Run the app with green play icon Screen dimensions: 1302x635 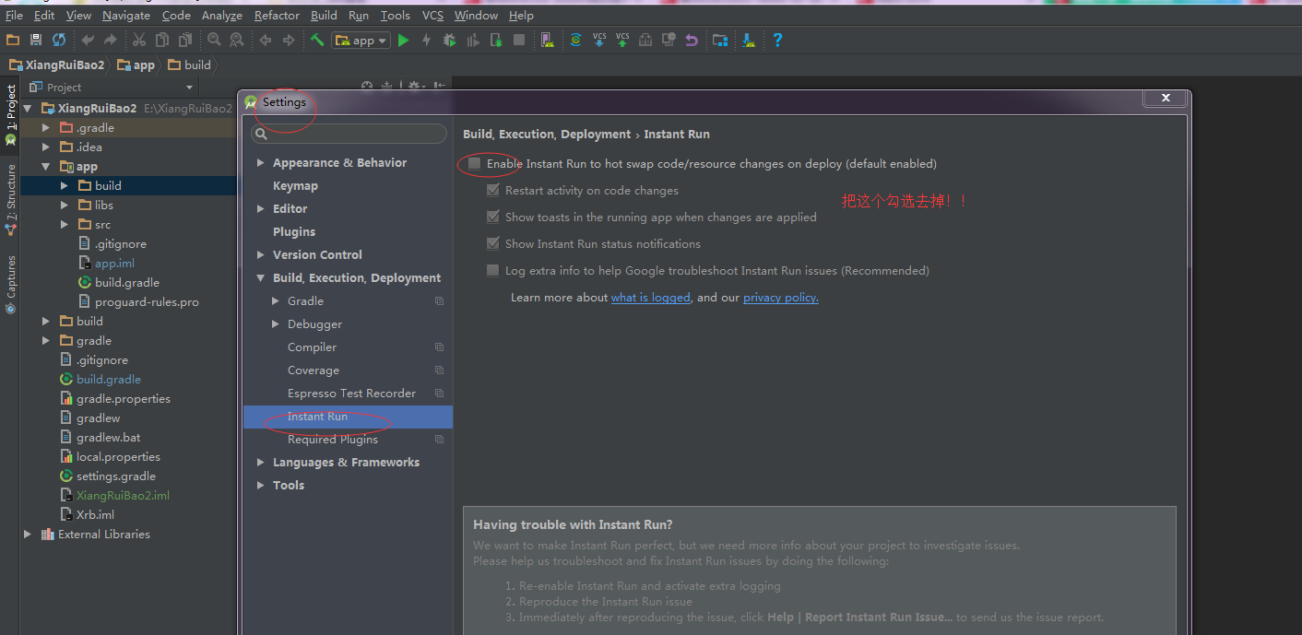[x=403, y=40]
